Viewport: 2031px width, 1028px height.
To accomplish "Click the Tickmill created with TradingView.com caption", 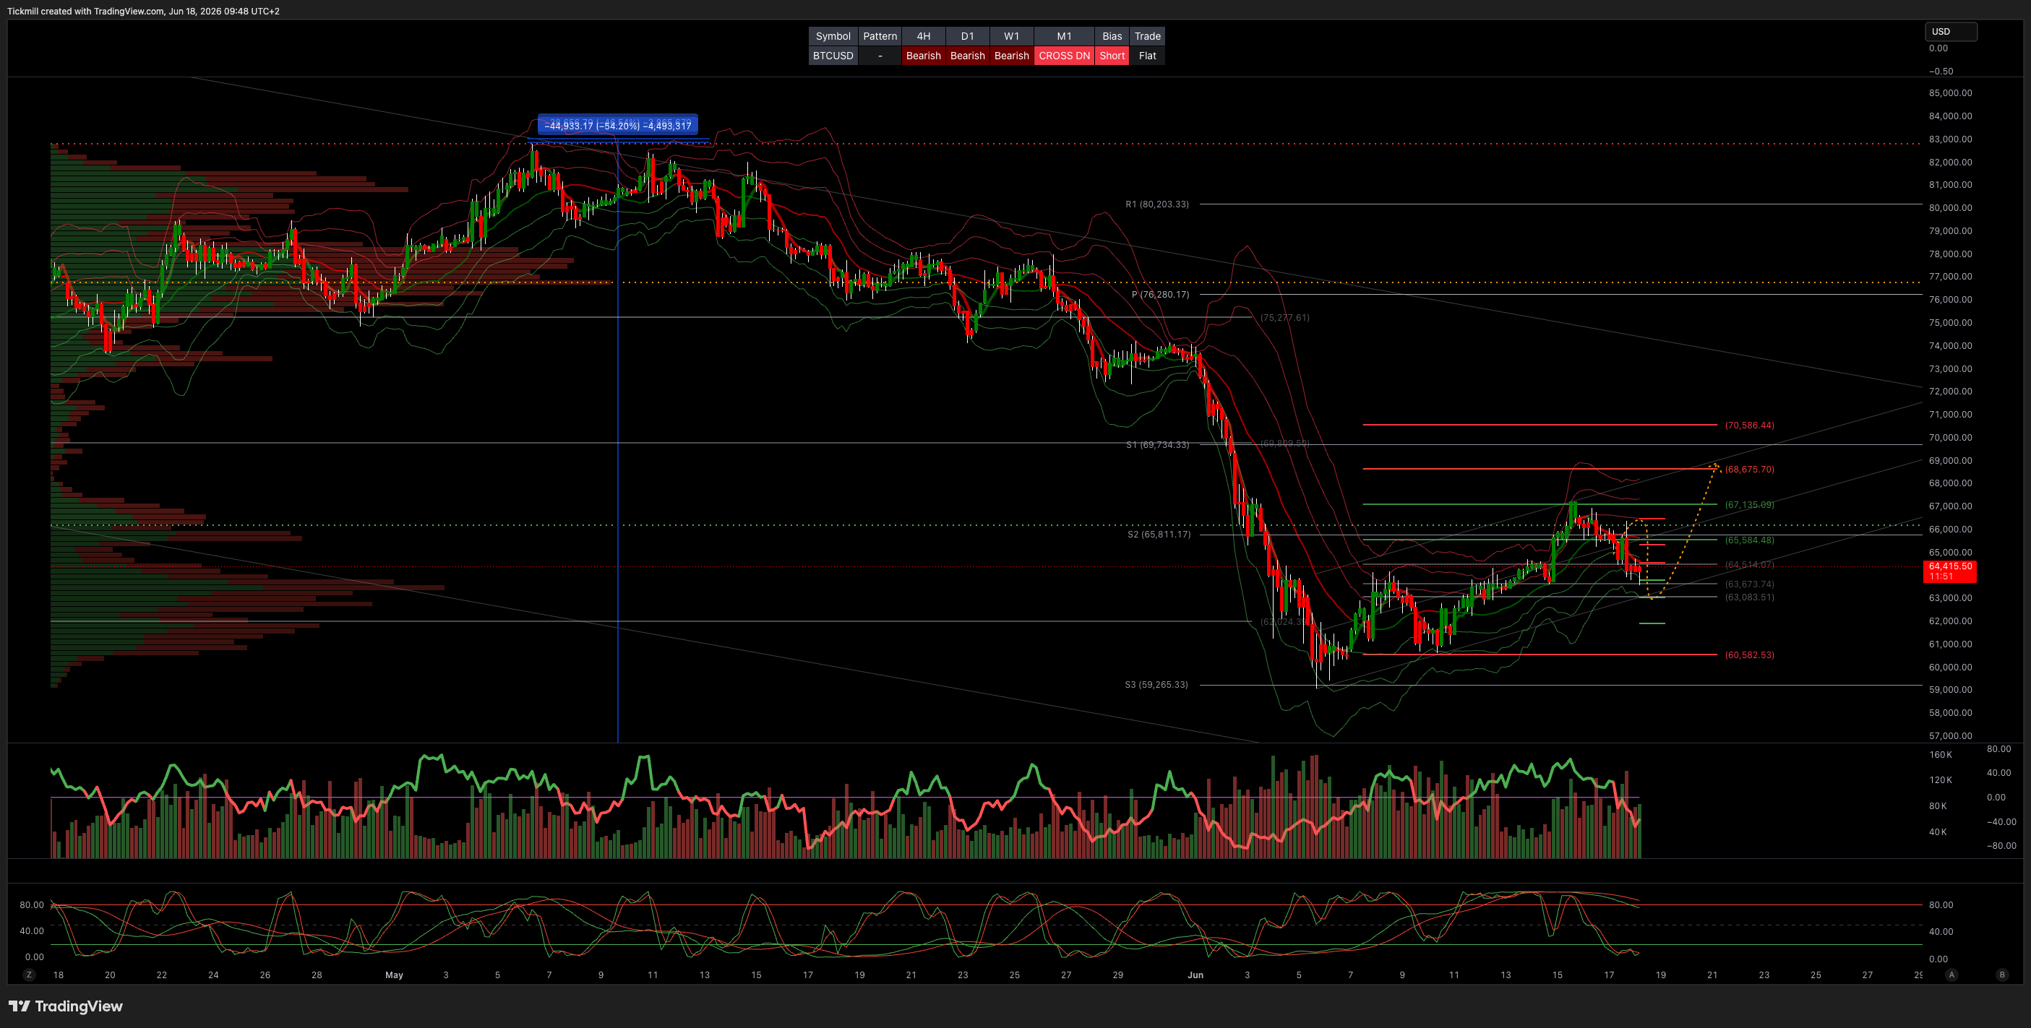I will point(142,11).
